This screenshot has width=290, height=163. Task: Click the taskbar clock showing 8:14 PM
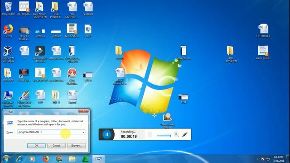click(279, 159)
